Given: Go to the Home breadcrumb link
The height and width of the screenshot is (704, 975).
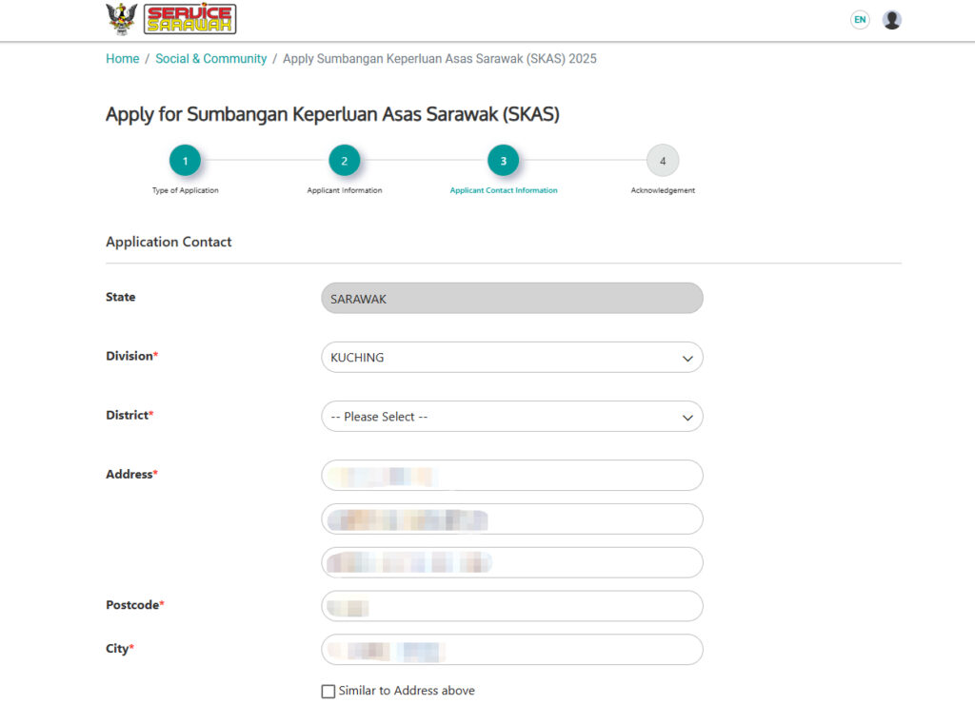Looking at the screenshot, I should point(123,58).
